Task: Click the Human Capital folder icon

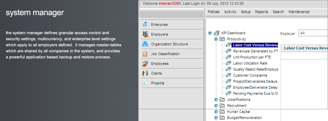Action: pyautogui.click(x=222, y=112)
